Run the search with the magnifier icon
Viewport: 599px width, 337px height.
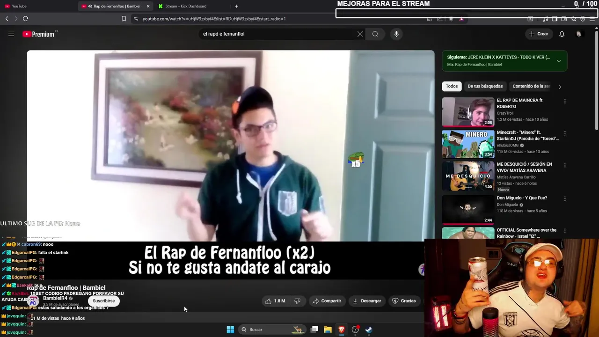coord(375,34)
